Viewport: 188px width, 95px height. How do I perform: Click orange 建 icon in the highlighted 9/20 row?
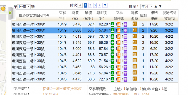tap(119, 30)
